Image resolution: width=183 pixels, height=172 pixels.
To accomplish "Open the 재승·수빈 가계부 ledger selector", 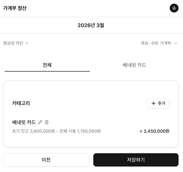I will pos(156,43).
